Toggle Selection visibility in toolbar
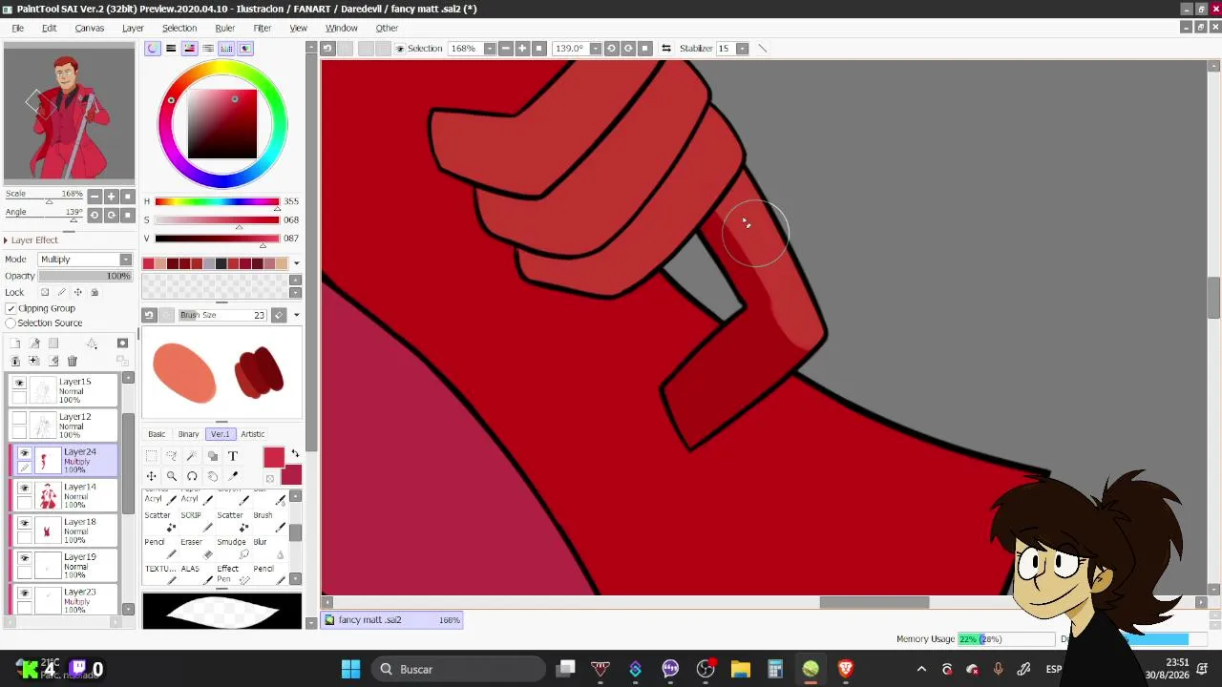 click(x=400, y=49)
